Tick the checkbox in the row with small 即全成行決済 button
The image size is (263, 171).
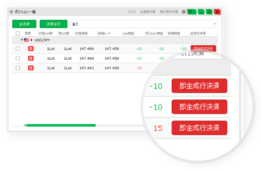18,49
